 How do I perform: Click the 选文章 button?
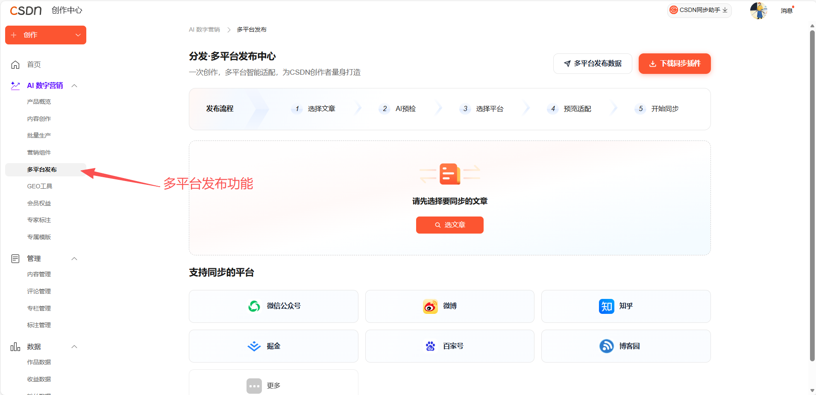tap(450, 225)
